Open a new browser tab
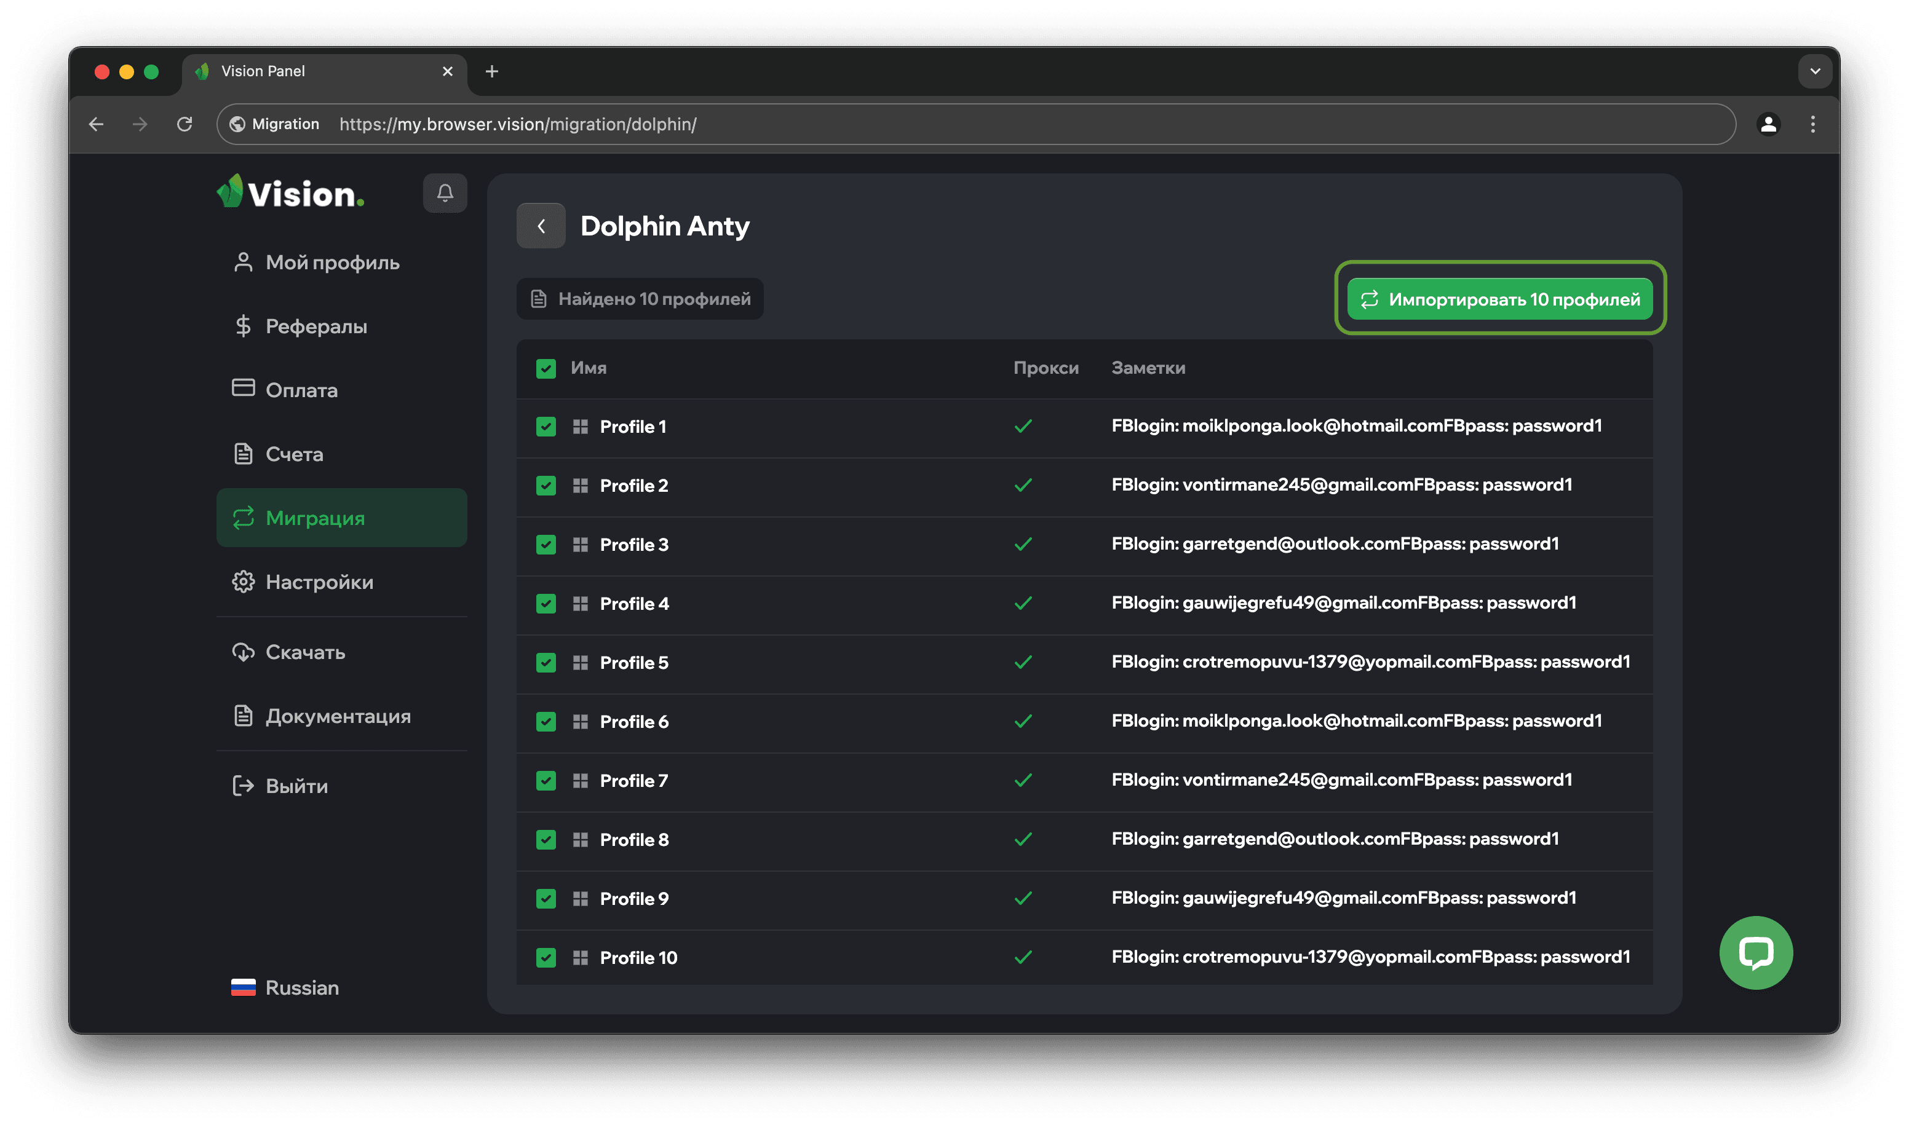1909x1125 pixels. [491, 71]
